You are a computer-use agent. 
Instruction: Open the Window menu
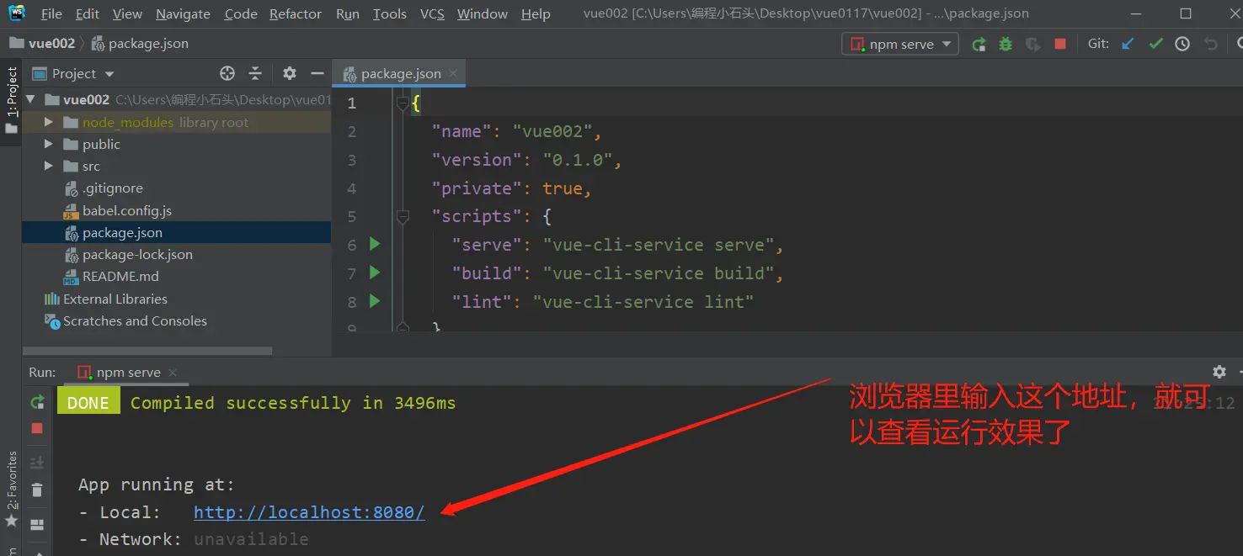click(x=483, y=13)
